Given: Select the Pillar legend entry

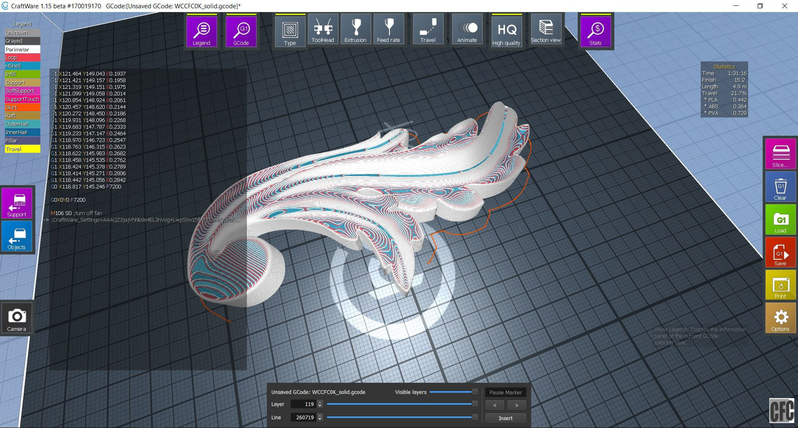Looking at the screenshot, I should point(22,141).
